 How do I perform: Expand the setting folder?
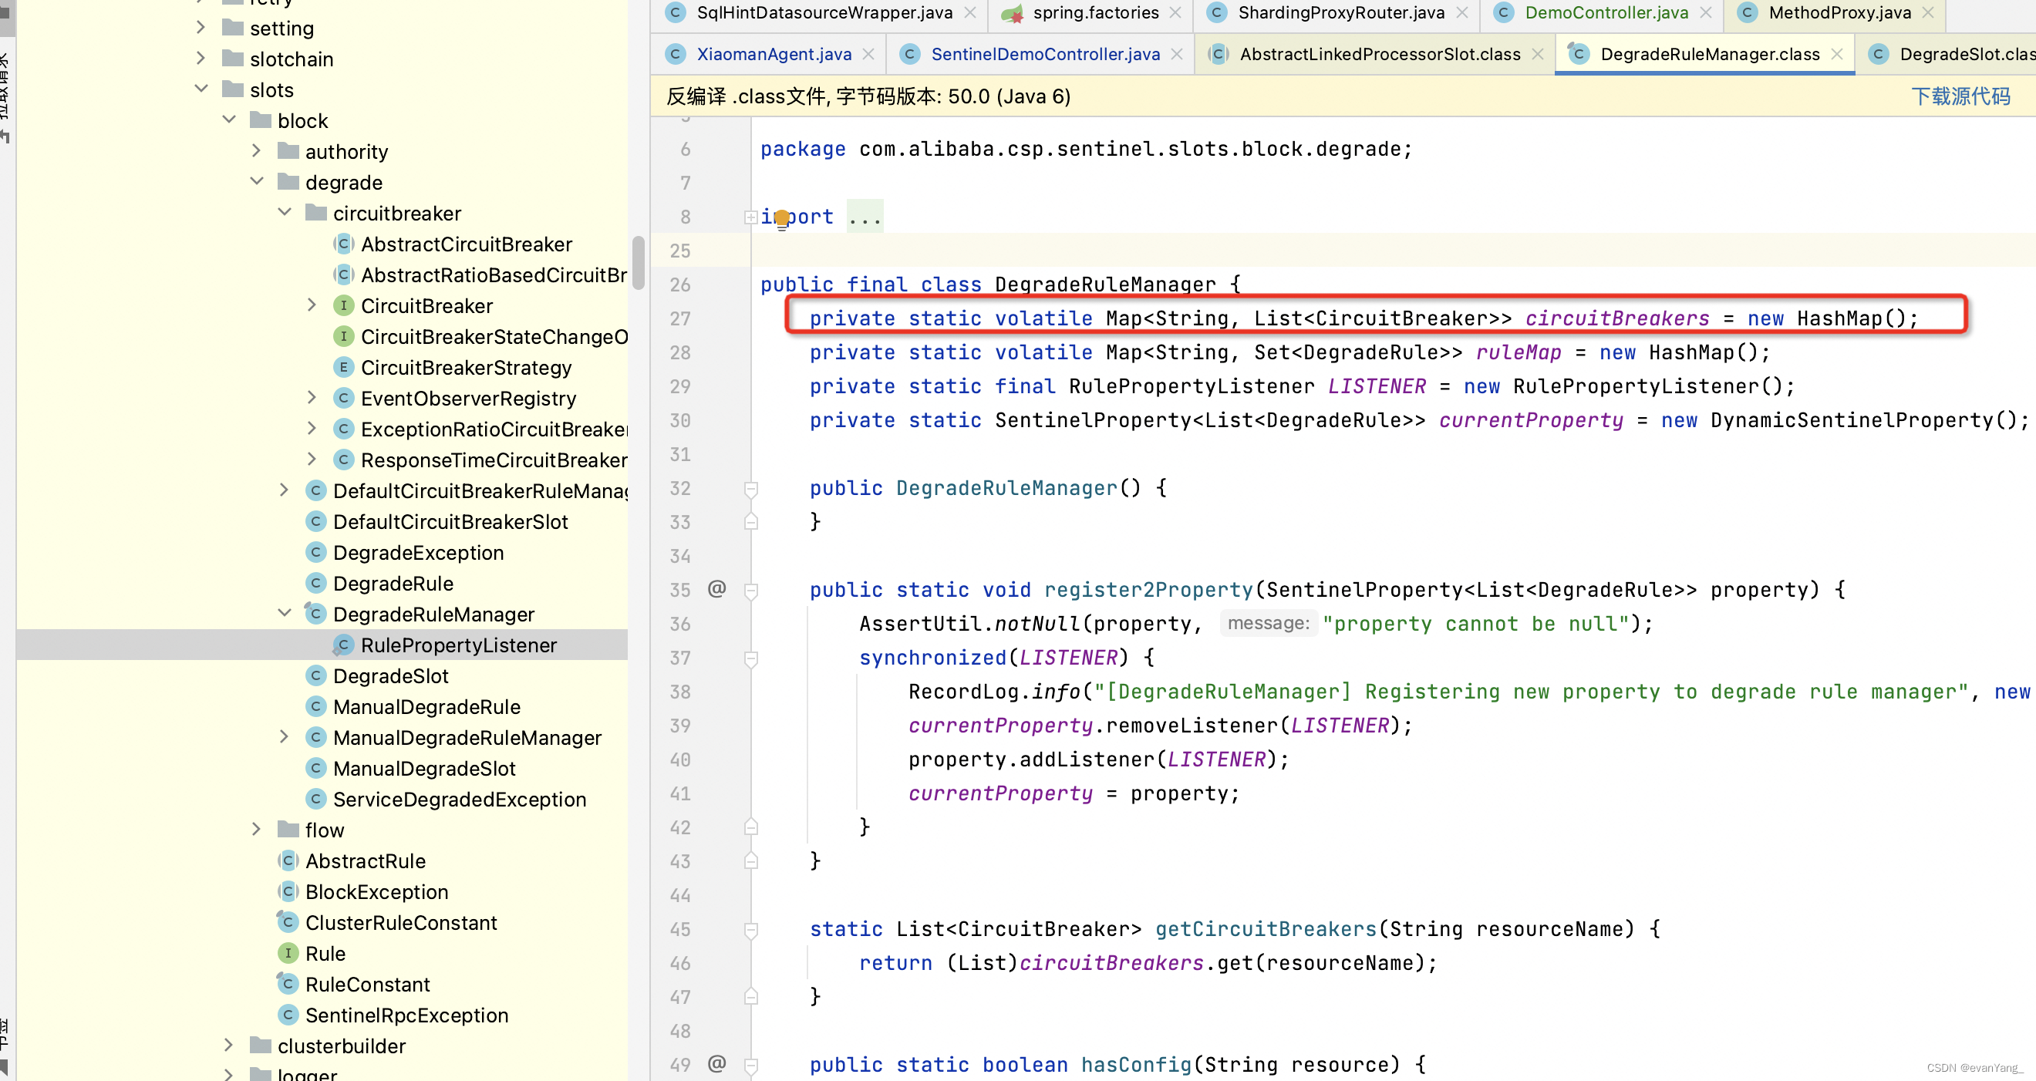click(x=201, y=28)
